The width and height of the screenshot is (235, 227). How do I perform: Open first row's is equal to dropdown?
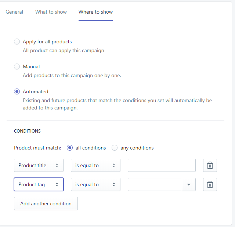click(95, 165)
